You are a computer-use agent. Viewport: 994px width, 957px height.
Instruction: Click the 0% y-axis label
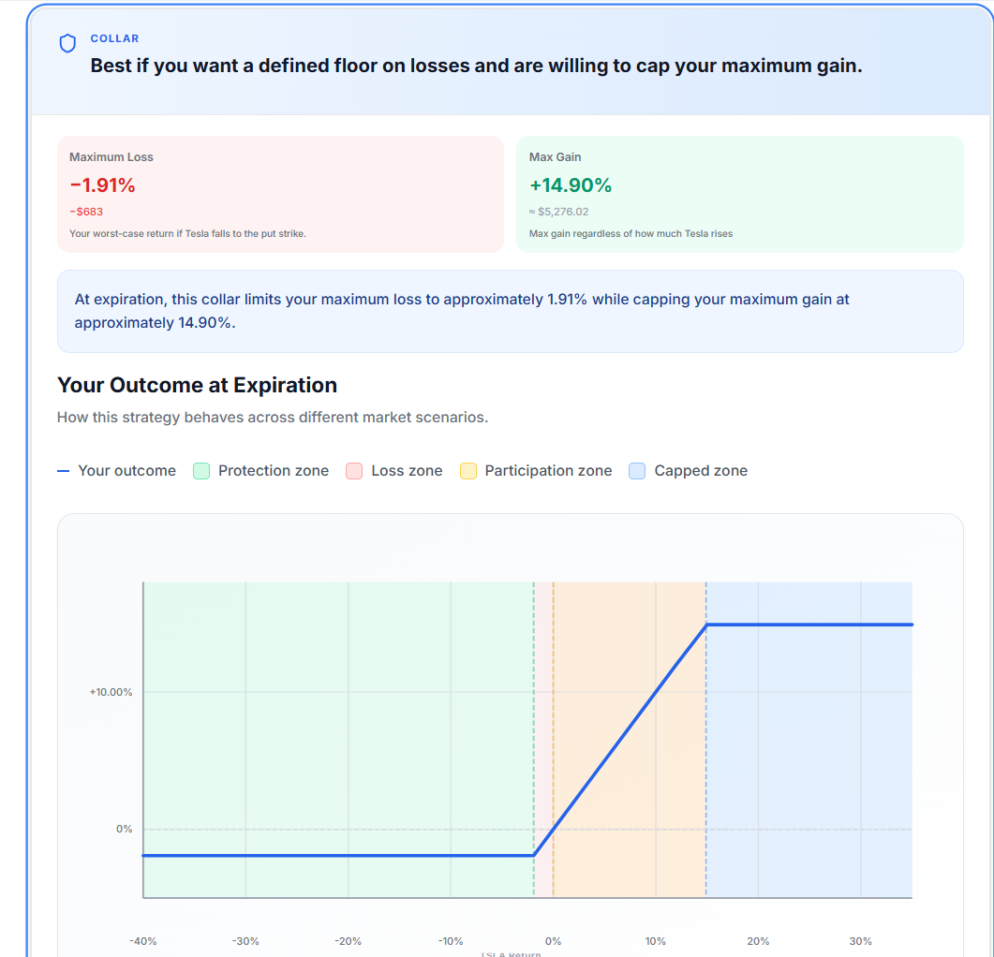pyautogui.click(x=125, y=829)
